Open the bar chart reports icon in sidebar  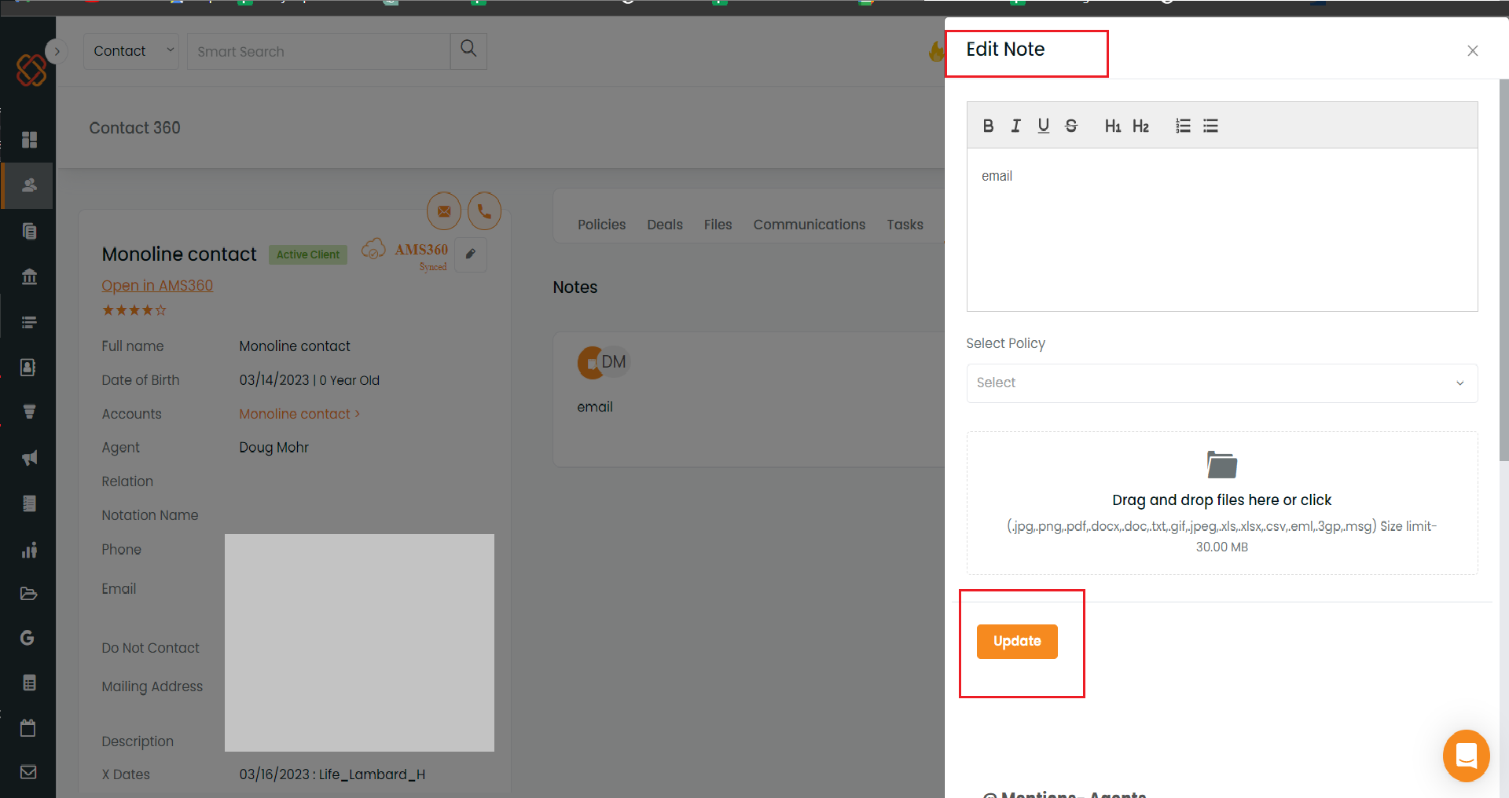[x=29, y=550]
